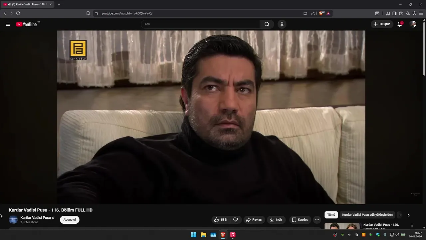Select the Kurtlar Vadisi Pusu browser tab
This screenshot has height=240, width=426.
click(27, 4)
